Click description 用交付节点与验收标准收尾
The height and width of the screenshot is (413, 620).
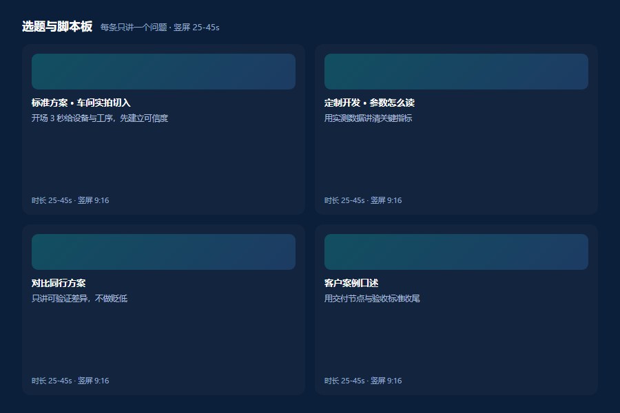[x=372, y=298]
